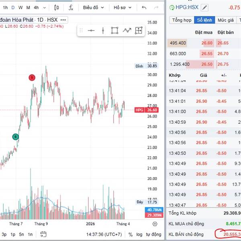Switch to the W weekly timeframe

(20, 8)
